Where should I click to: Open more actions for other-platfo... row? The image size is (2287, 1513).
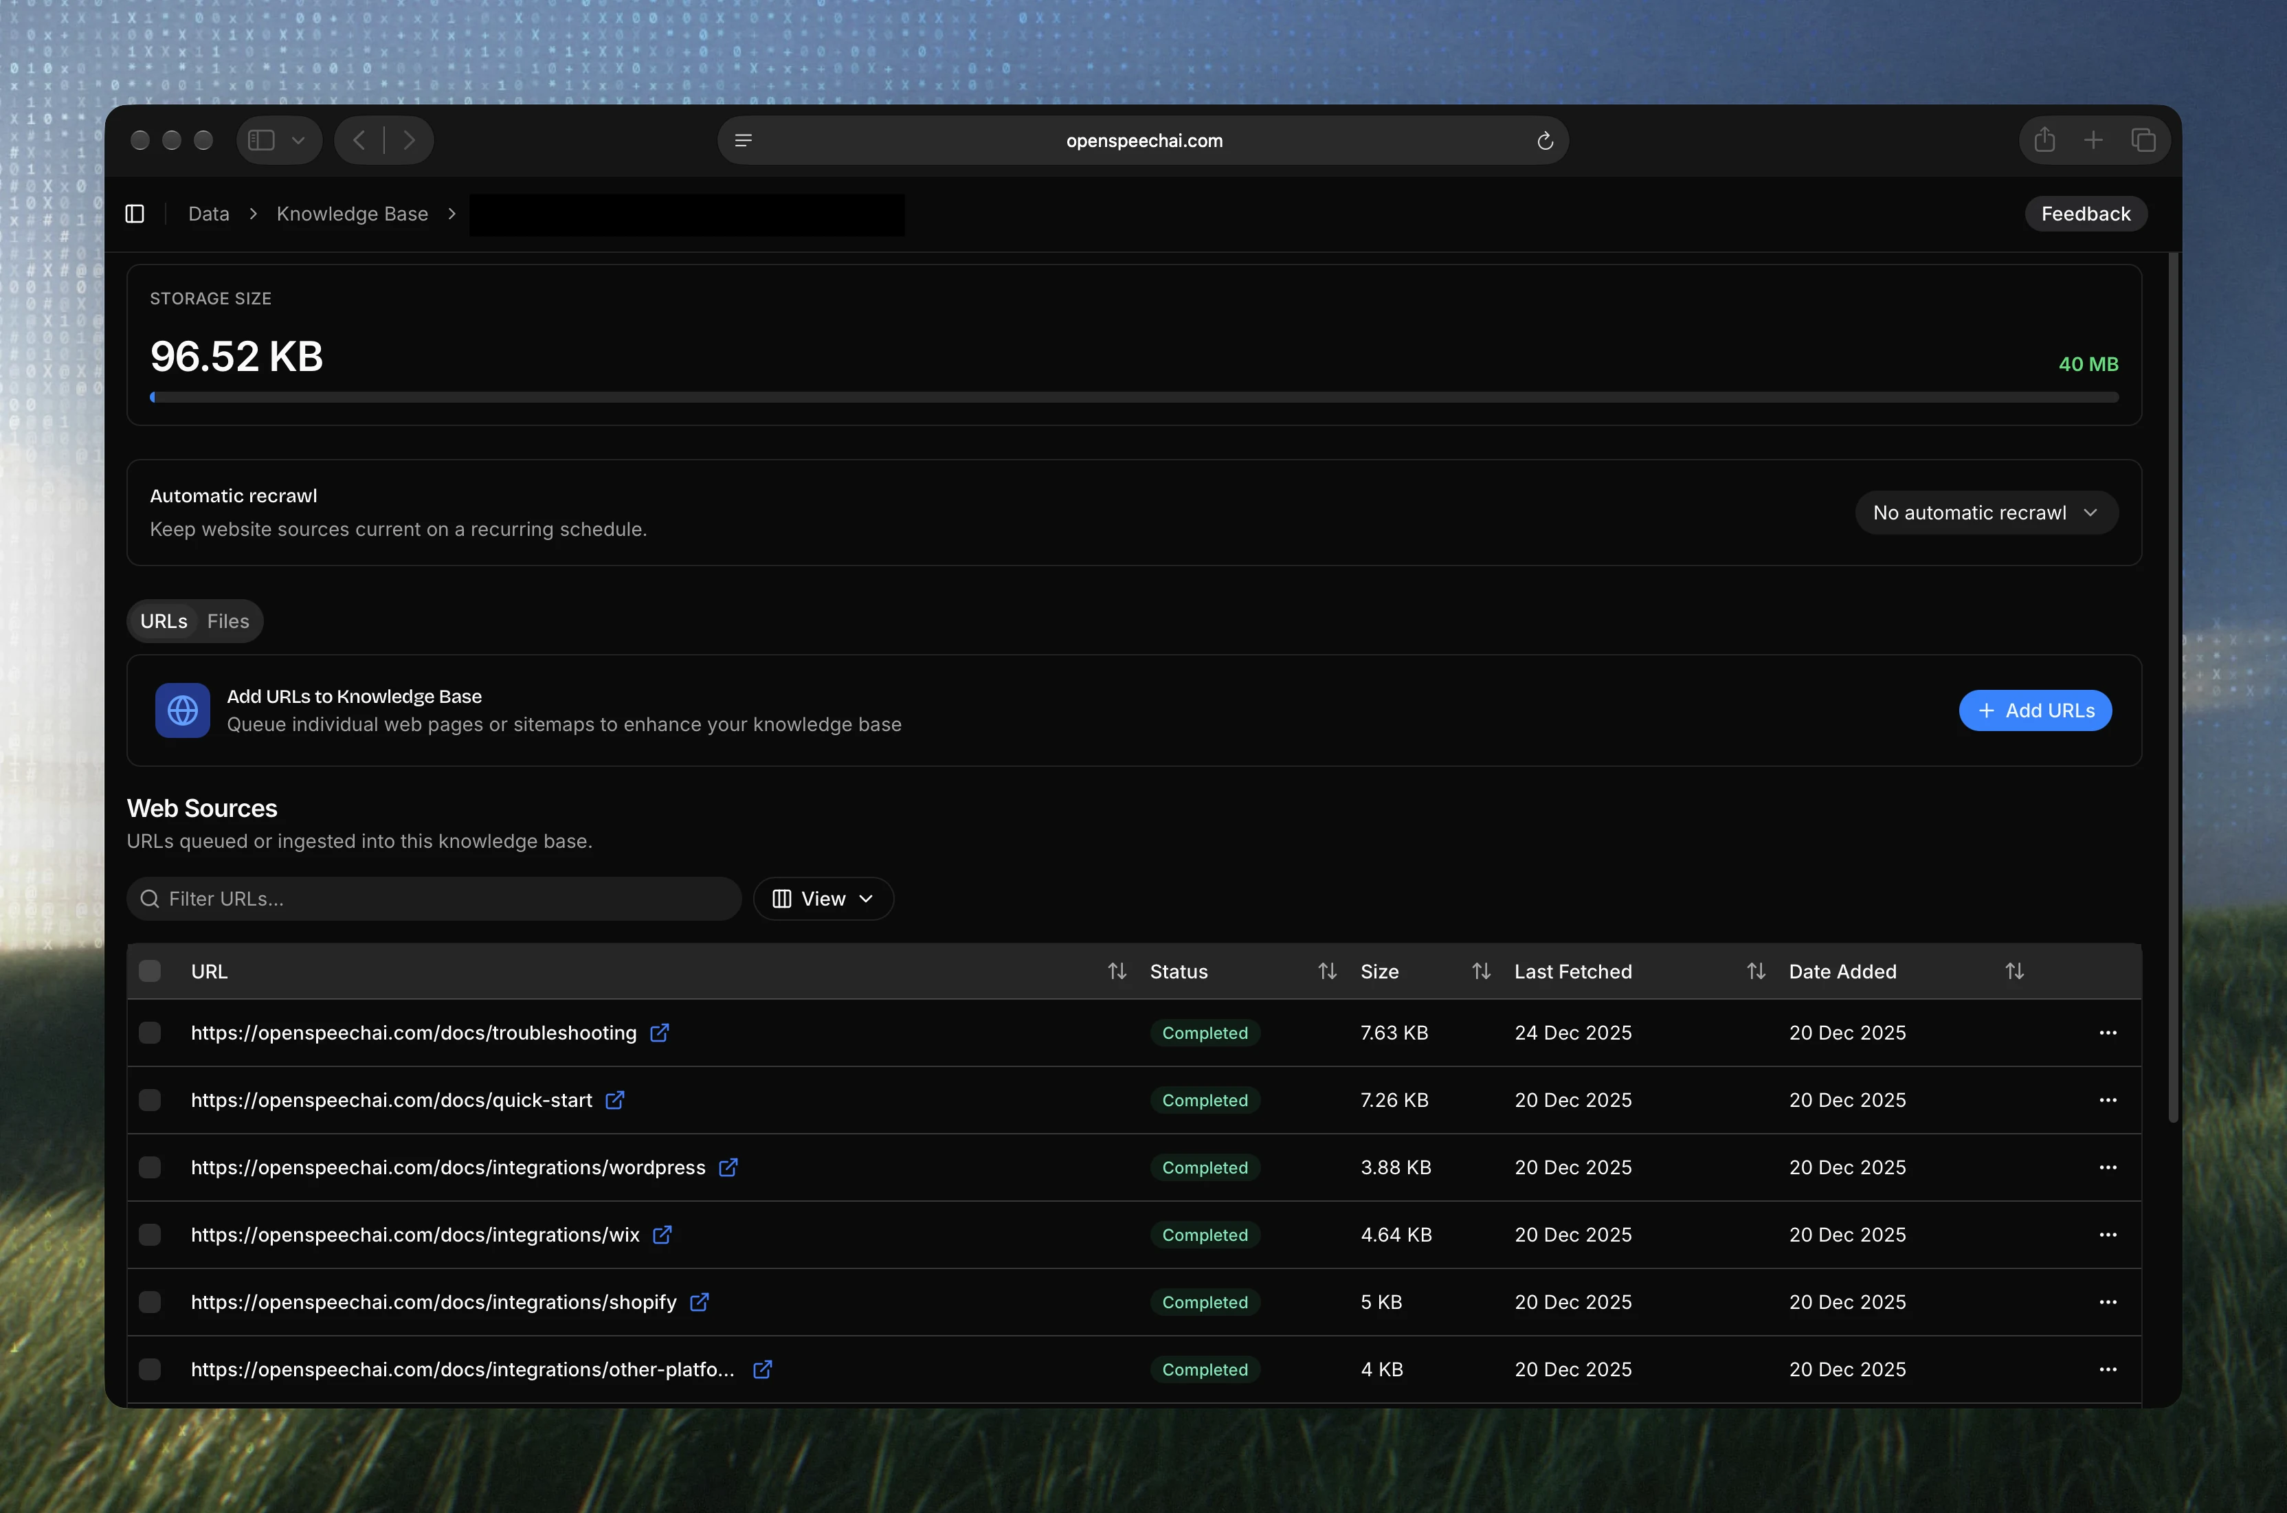pyautogui.click(x=2108, y=1369)
